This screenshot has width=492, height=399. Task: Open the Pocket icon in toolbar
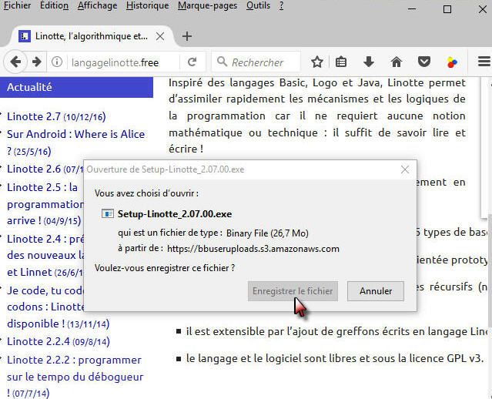point(424,62)
